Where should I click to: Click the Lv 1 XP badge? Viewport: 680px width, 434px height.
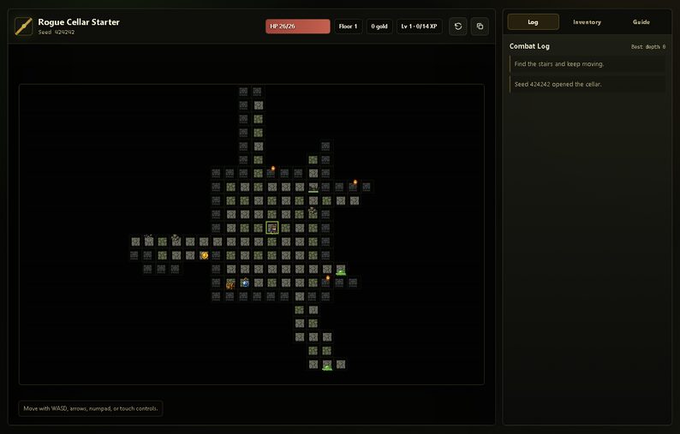tap(420, 27)
